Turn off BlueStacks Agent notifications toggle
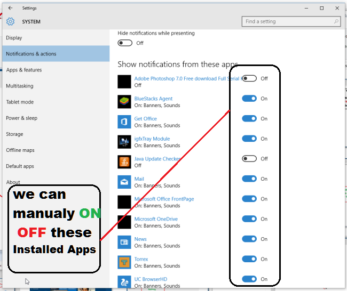This screenshot has height=291, width=347. coord(249,99)
